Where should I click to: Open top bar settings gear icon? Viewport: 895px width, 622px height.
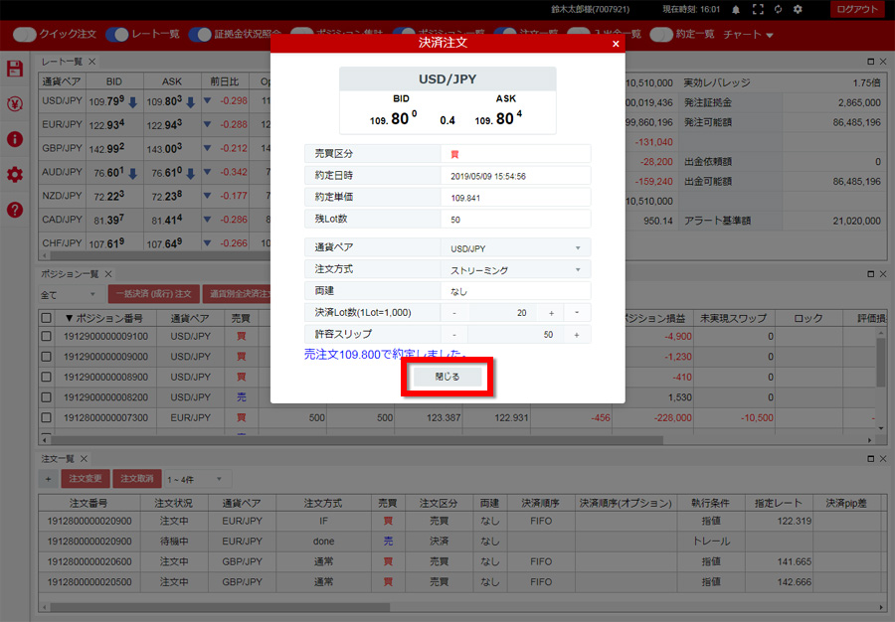coord(798,10)
